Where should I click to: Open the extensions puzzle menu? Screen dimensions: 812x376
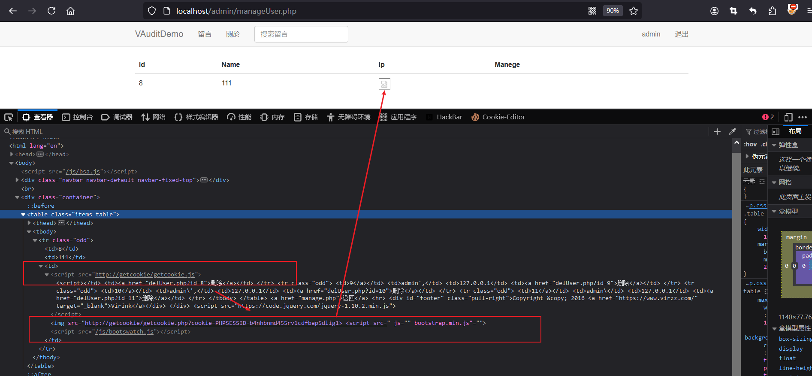click(x=772, y=11)
